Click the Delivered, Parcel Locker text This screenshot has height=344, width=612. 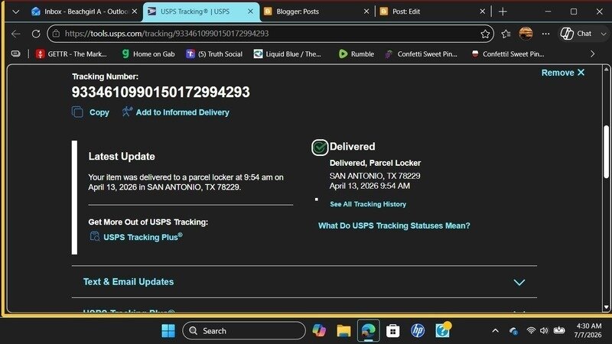(375, 163)
